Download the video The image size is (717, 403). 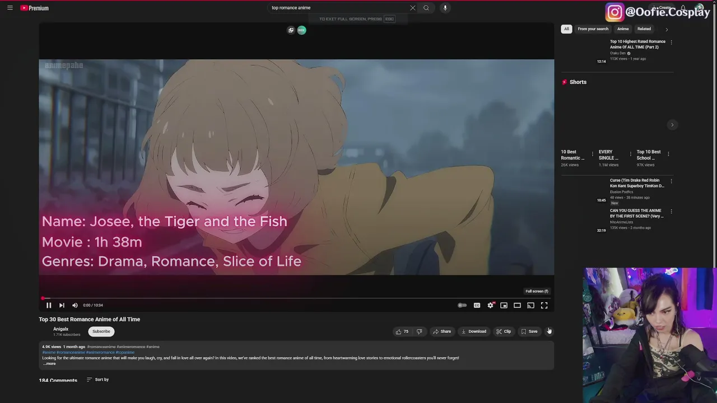pos(474,331)
